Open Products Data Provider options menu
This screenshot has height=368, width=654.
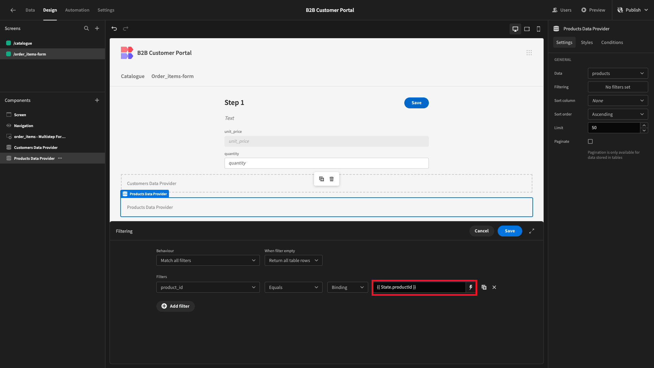60,158
